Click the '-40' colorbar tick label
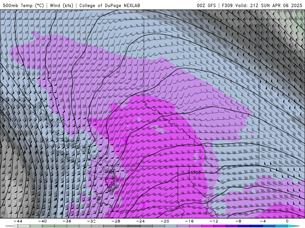 point(42,221)
